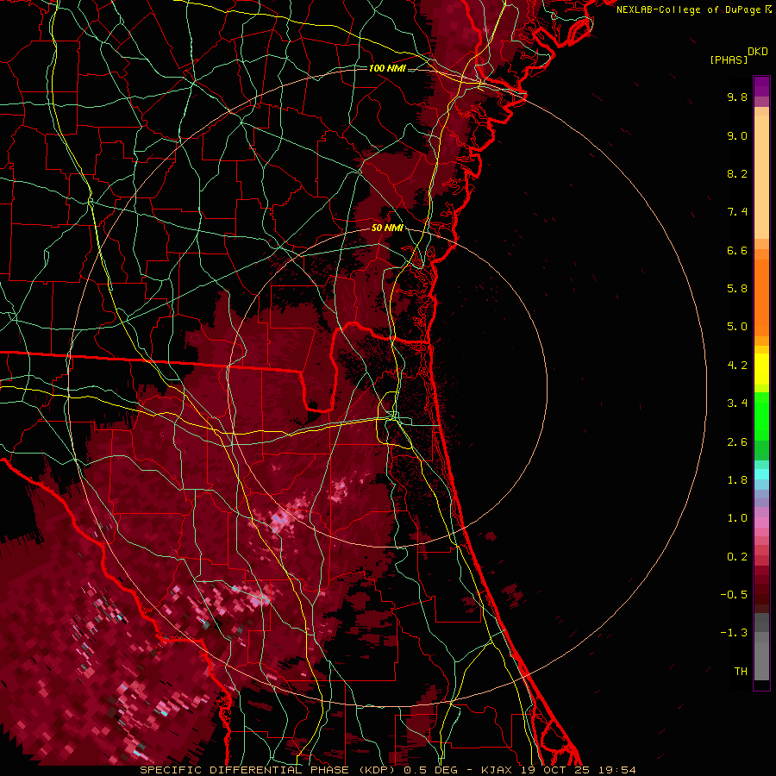This screenshot has width=776, height=776.
Task: Click the "TH" threshold label on the legend
Action: point(741,672)
